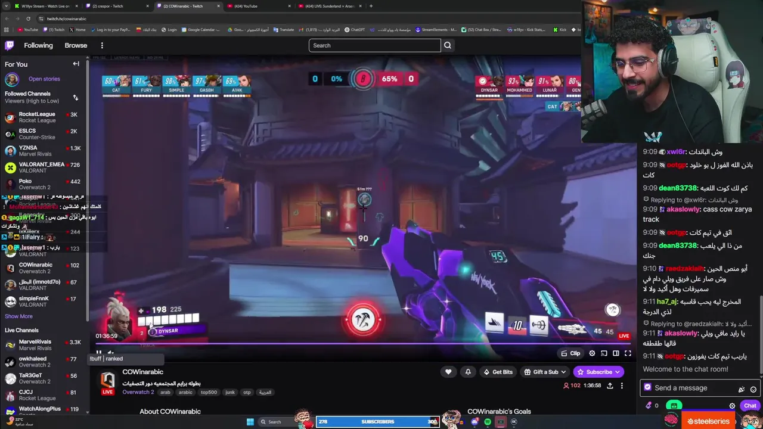Image resolution: width=763 pixels, height=429 pixels.
Task: Open stories in the sidebar
Action: pos(44,79)
